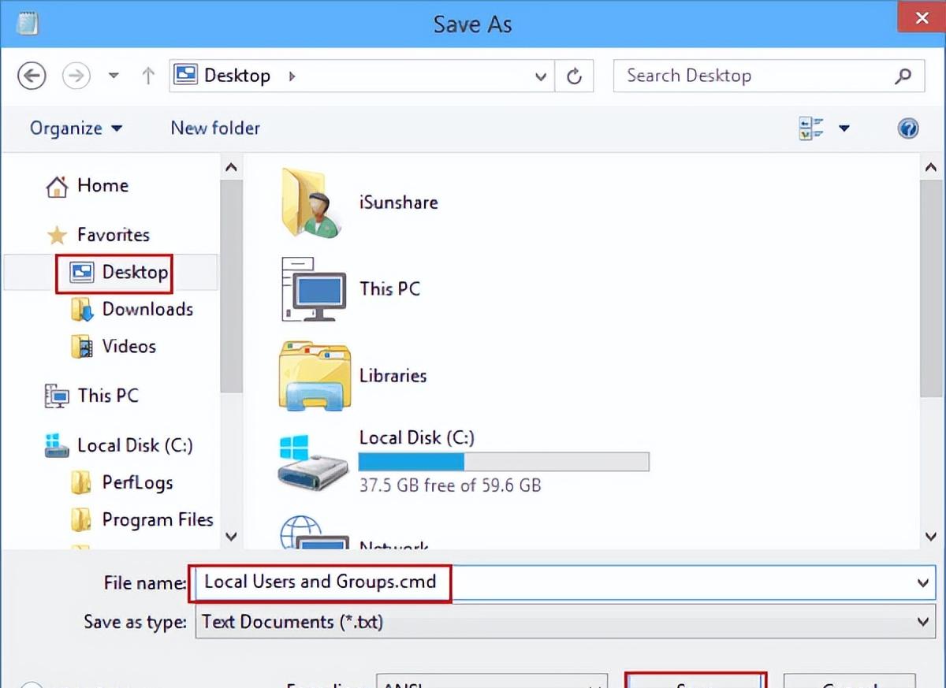Select Videos in the navigation pane

click(x=129, y=347)
